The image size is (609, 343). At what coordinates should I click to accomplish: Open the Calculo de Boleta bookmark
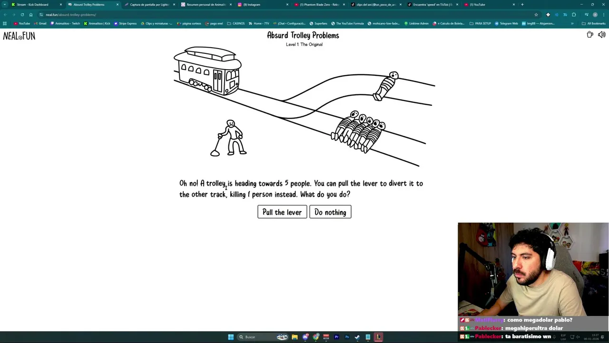449,23
